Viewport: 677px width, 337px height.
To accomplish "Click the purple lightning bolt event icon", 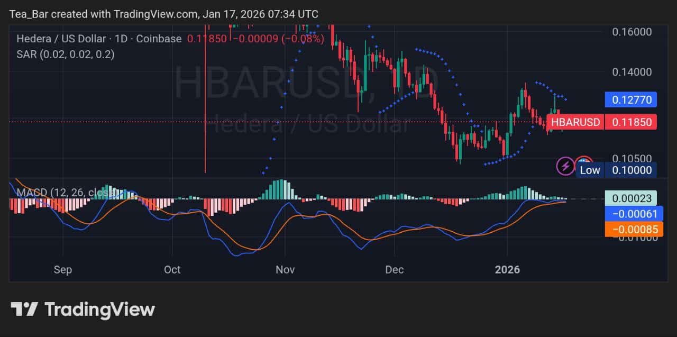I will 565,166.
